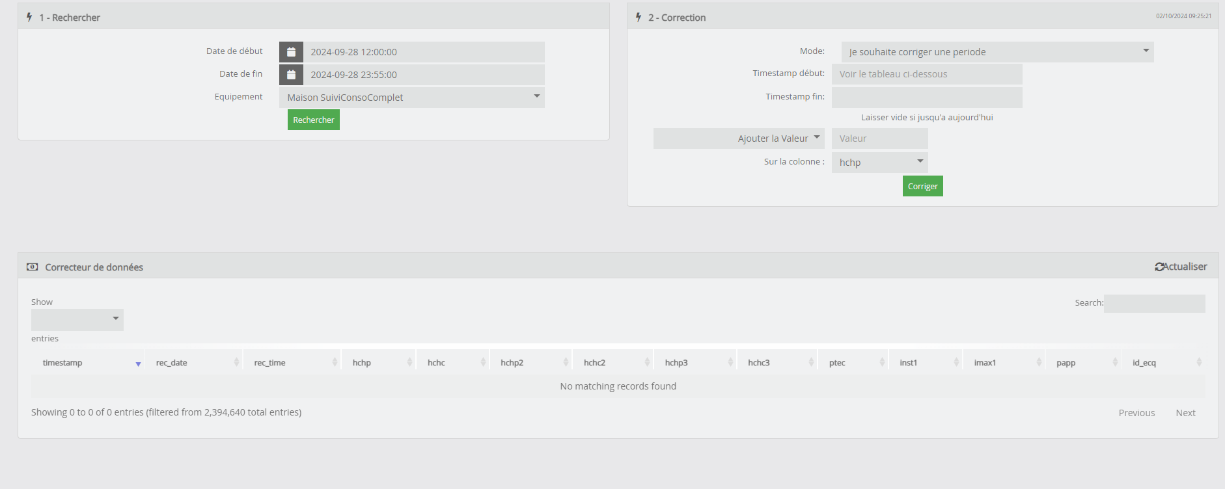Click the sort arrows on papp column
This screenshot has width=1225, height=489.
click(x=1115, y=362)
